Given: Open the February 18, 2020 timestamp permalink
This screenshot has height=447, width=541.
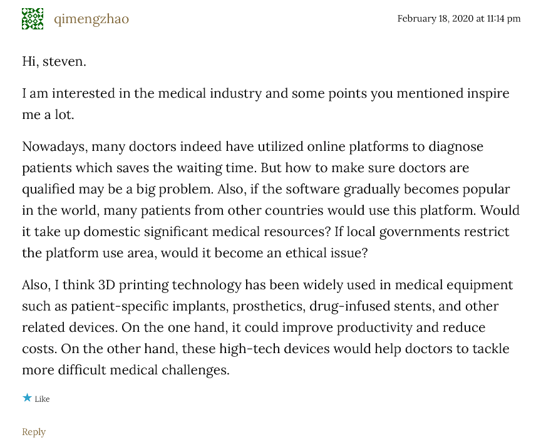Looking at the screenshot, I should (459, 19).
